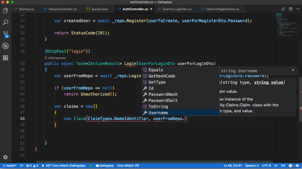Viewport: 302px width, 169px height.
Task: Open problems panel via errors and warnings count
Action: point(32,166)
